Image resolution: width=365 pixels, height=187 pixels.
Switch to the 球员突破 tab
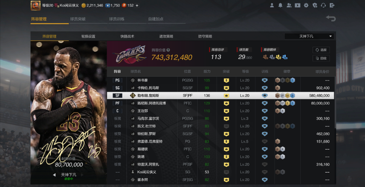click(78, 19)
